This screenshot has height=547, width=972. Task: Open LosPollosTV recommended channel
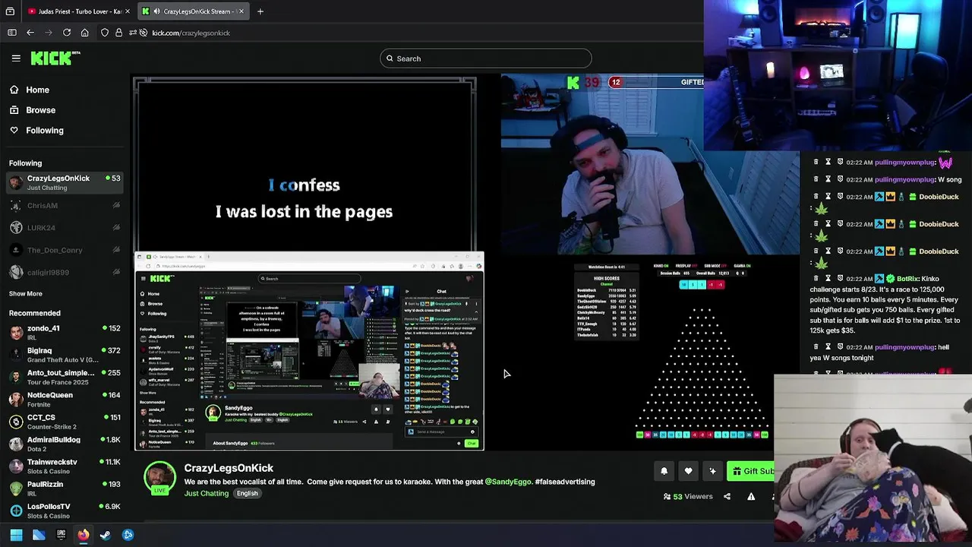(65, 511)
